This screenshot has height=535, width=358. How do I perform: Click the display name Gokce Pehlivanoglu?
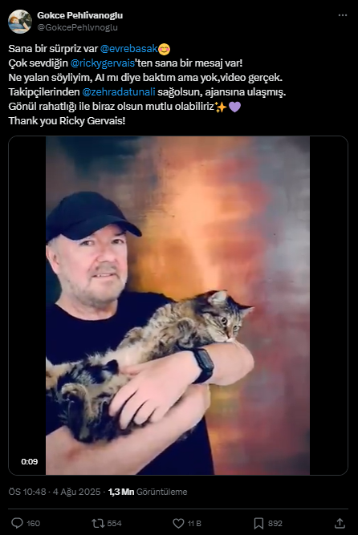(x=80, y=15)
